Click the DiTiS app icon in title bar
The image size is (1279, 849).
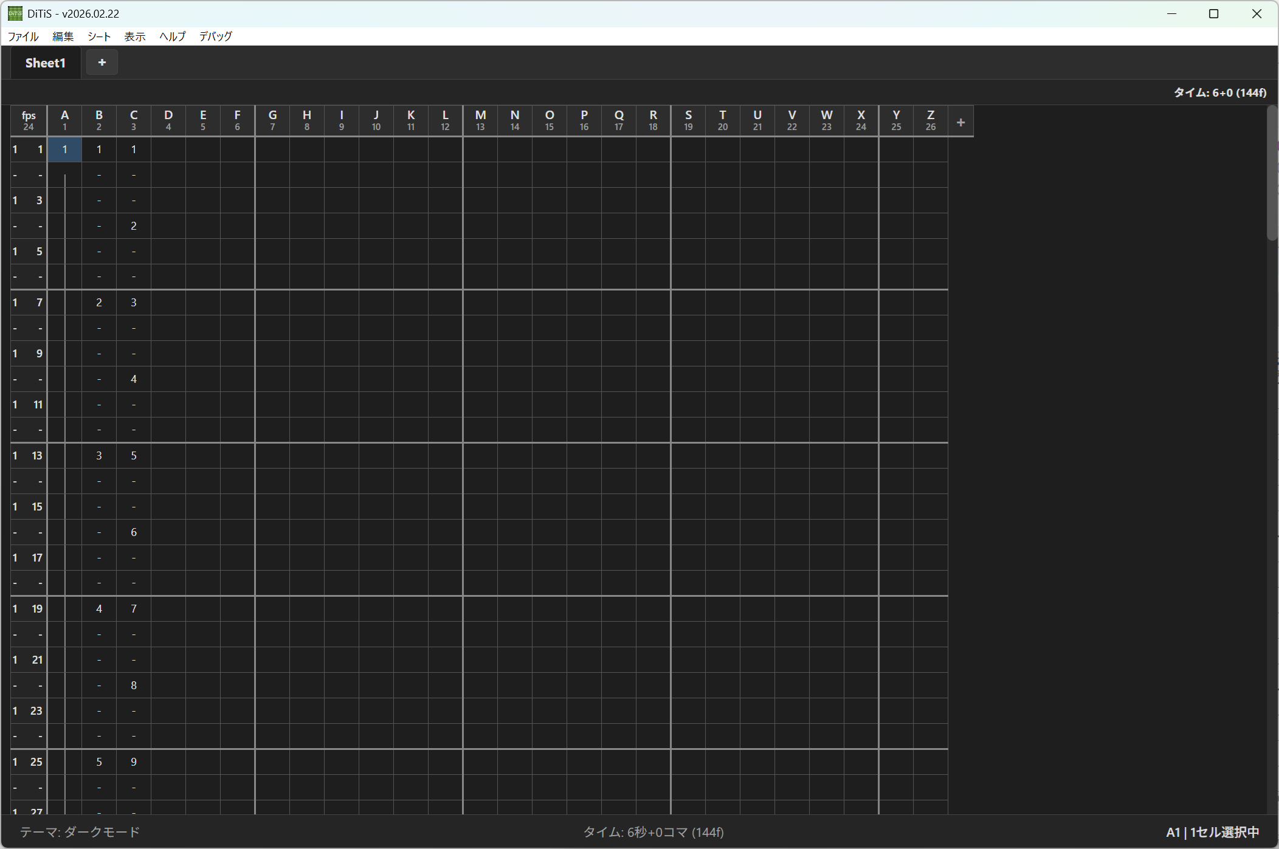point(15,13)
